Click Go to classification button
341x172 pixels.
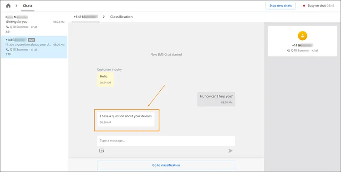(x=166, y=165)
